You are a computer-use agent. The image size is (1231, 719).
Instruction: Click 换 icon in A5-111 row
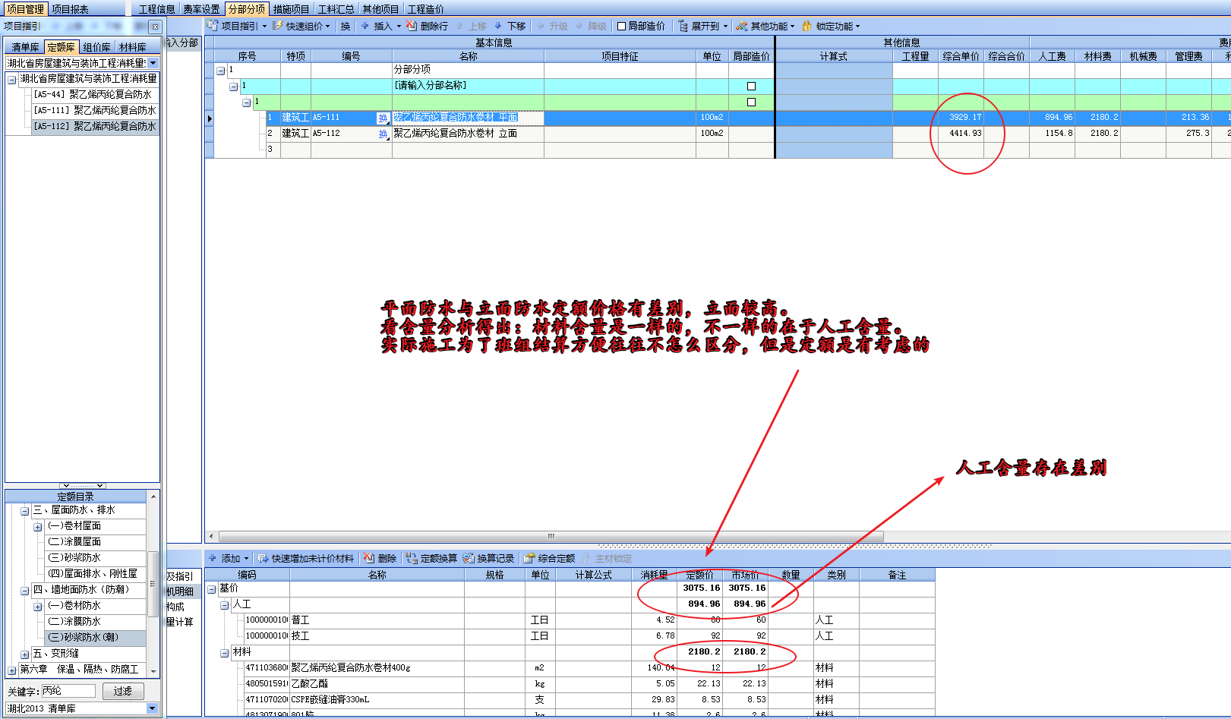pyautogui.click(x=383, y=118)
